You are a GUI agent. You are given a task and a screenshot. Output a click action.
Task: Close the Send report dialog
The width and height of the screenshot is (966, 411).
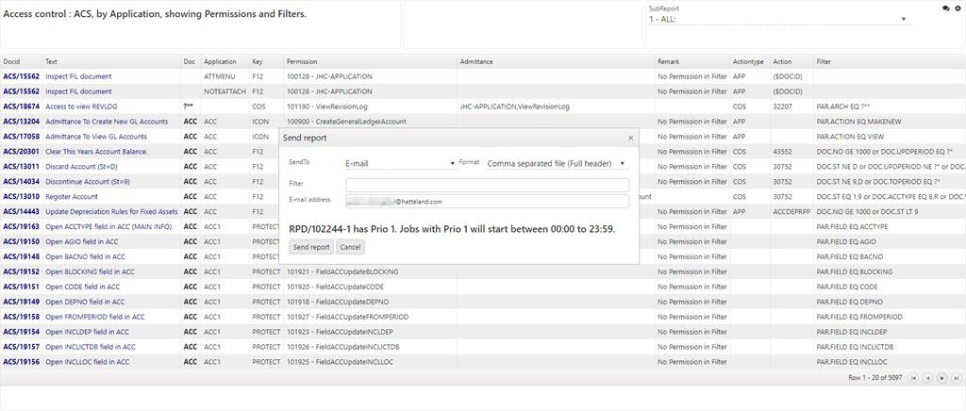631,138
